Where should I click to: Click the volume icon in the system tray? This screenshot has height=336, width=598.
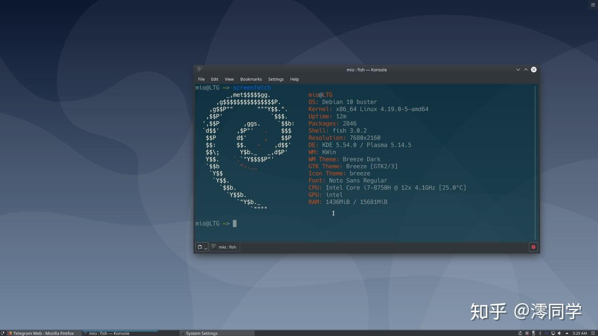point(559,333)
